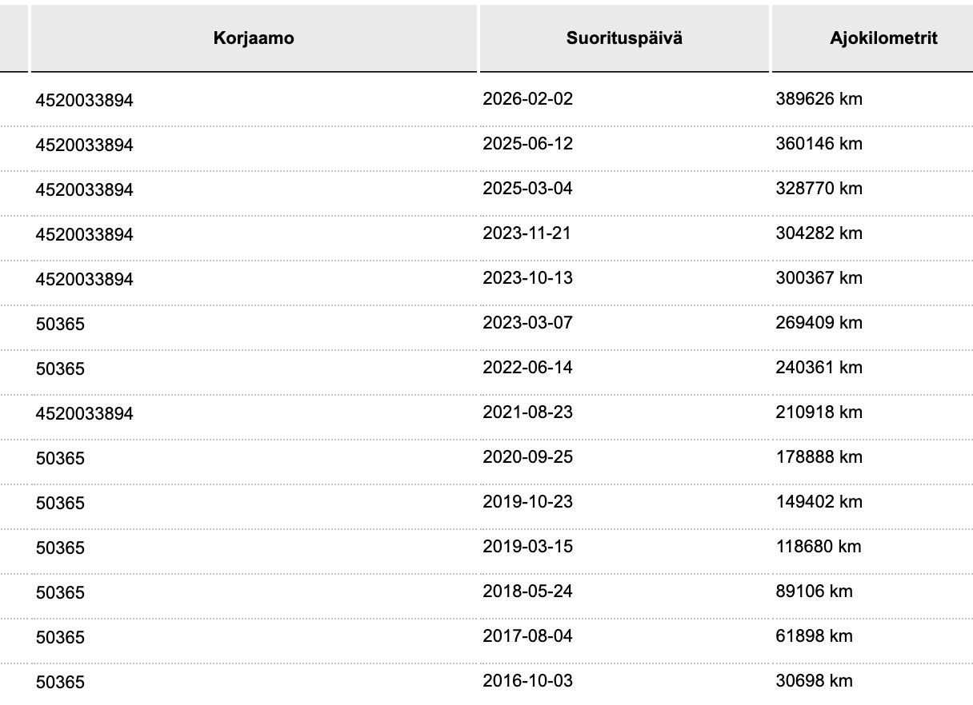Screen dimensions: 973x705
Task: Click the 300367 km mileage entry
Action: (819, 278)
